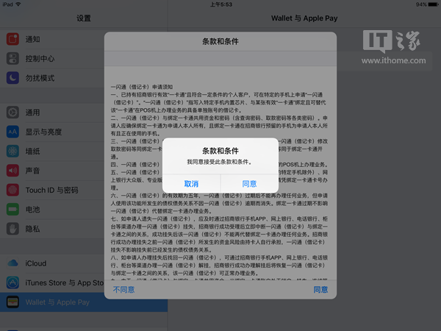Tap the iTunes Store App Store icon

pos(12,282)
